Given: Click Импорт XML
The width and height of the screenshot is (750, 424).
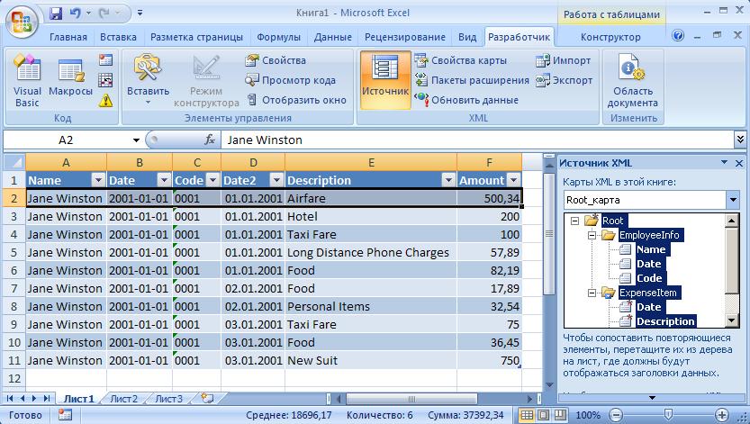Looking at the screenshot, I should (x=564, y=60).
